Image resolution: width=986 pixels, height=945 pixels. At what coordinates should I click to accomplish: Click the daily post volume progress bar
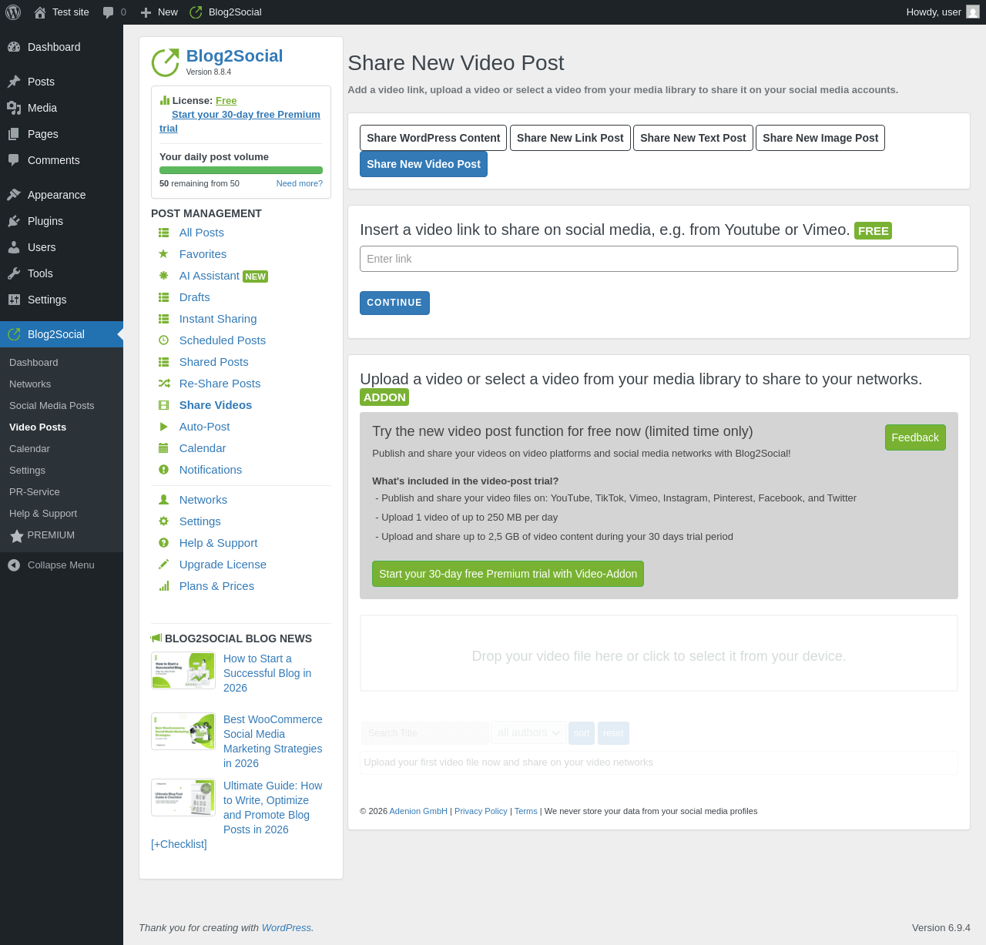pos(241,170)
